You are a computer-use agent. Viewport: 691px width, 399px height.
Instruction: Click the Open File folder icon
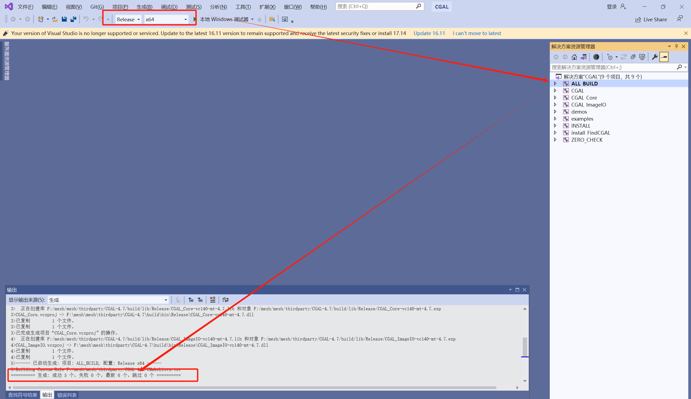55,19
